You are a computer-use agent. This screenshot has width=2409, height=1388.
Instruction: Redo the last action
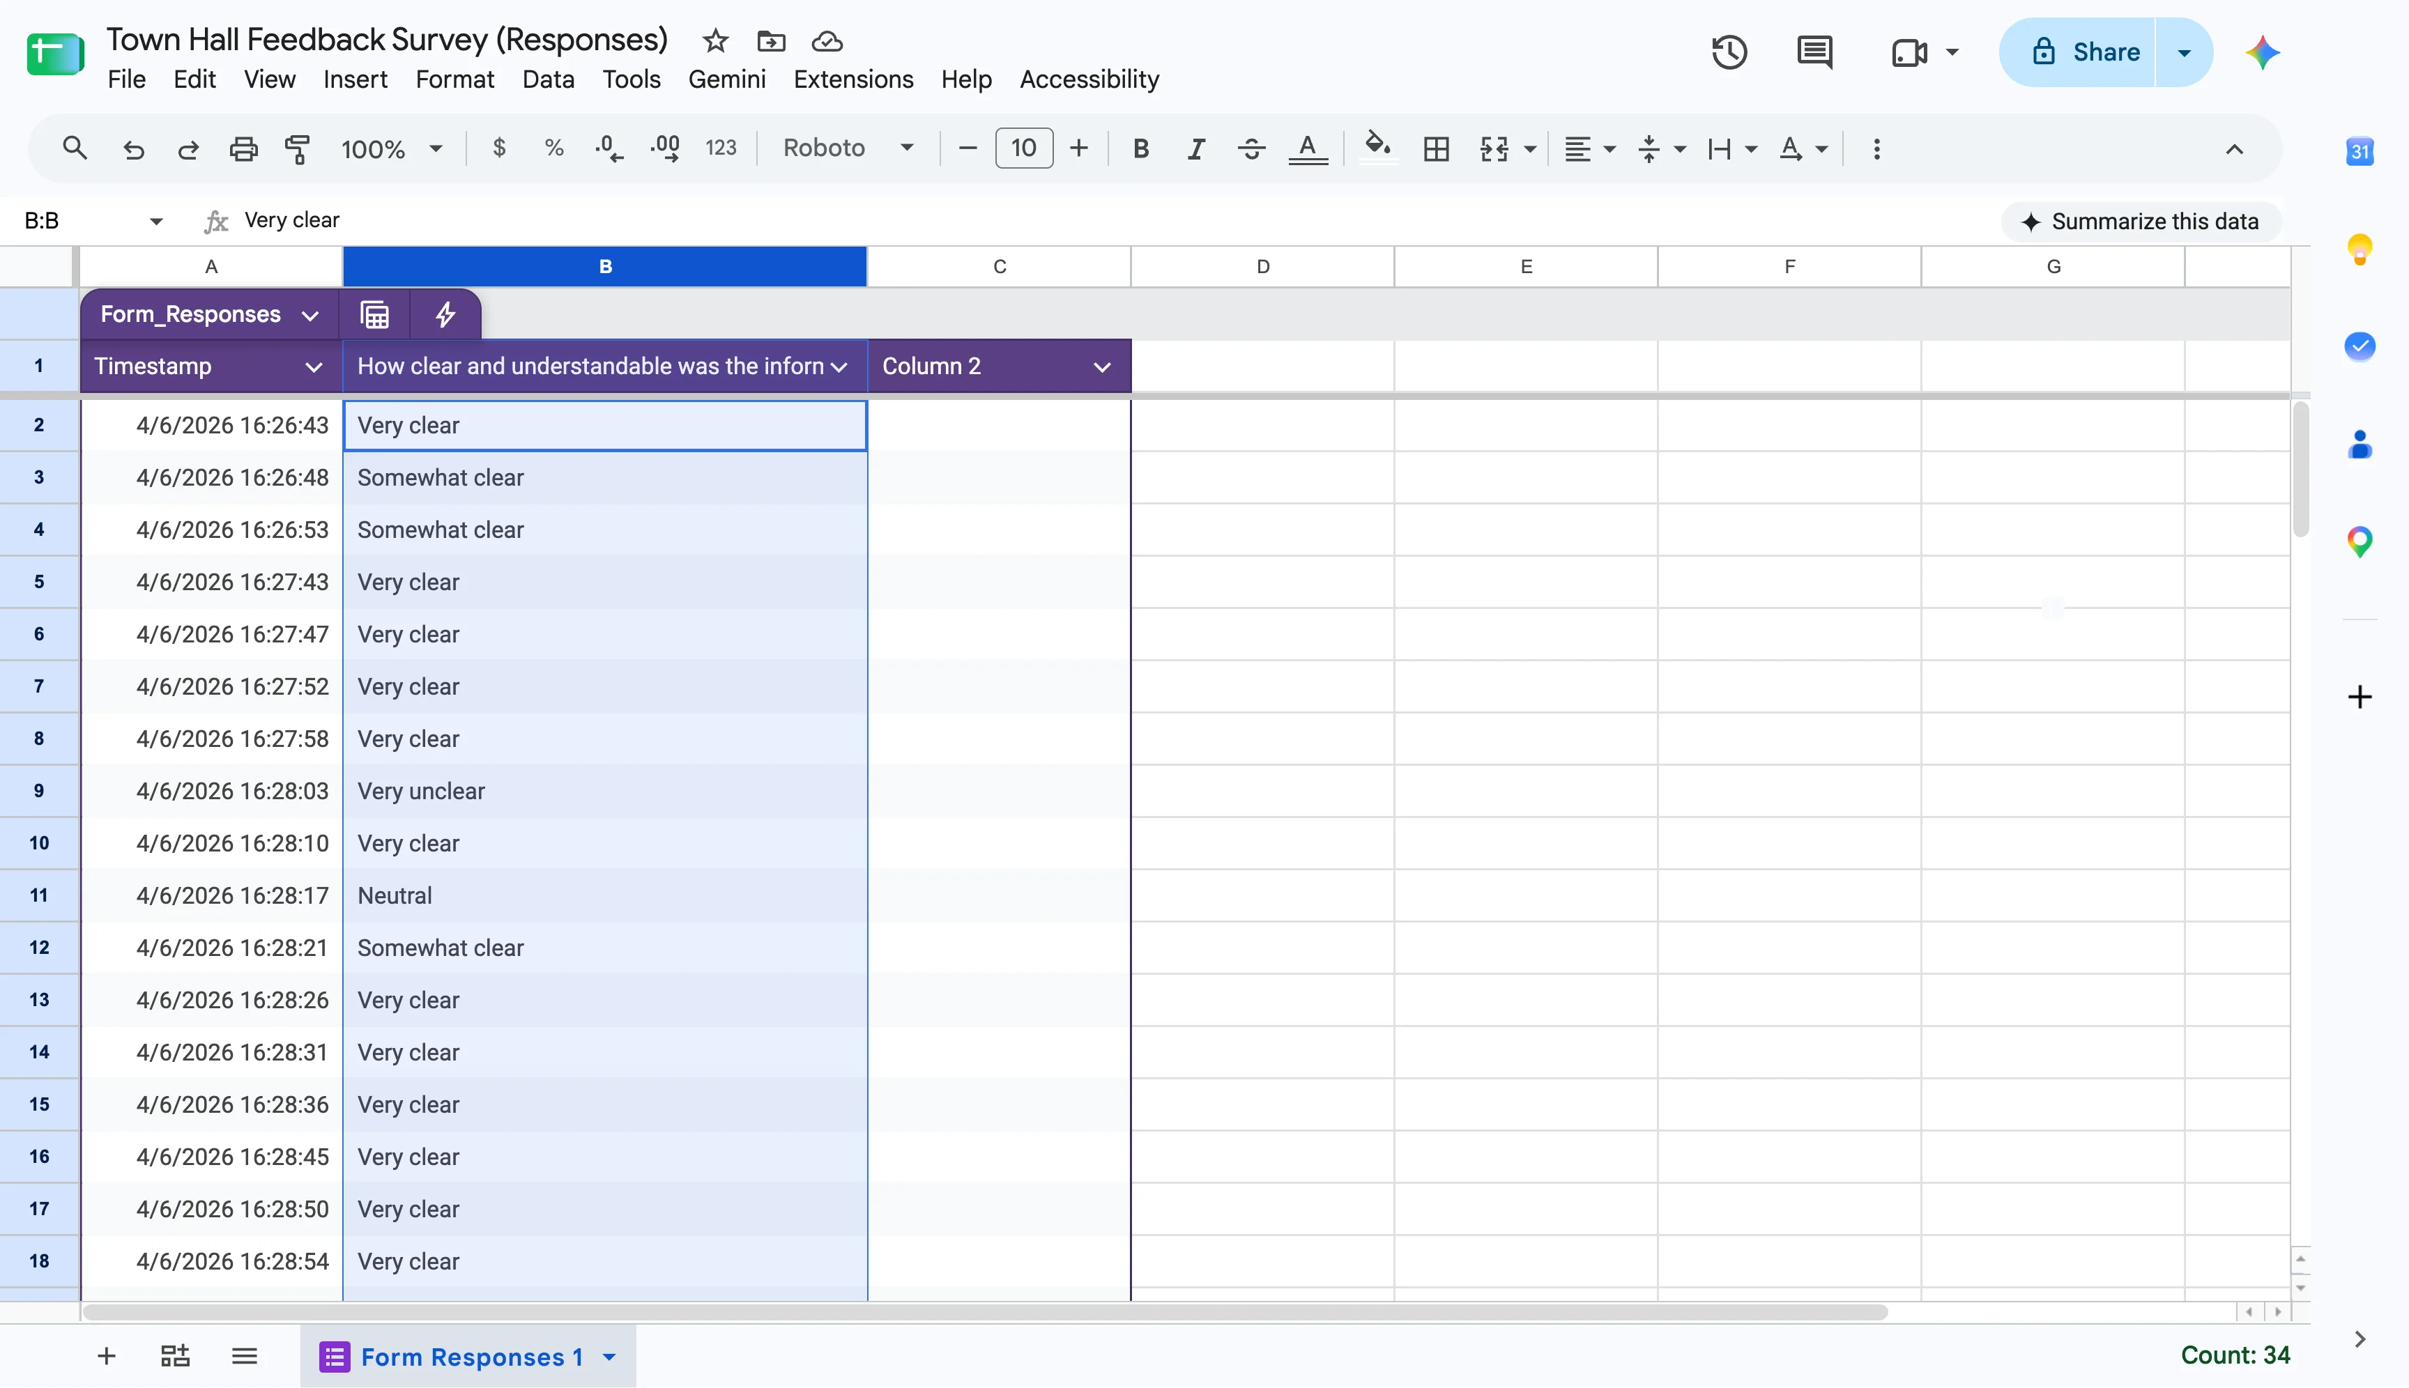pyautogui.click(x=188, y=148)
